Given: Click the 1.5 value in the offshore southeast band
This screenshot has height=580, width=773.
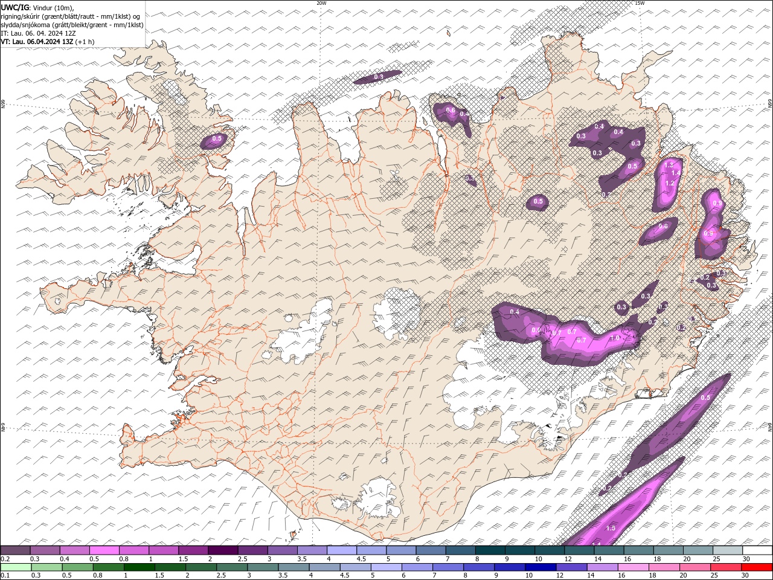Looking at the screenshot, I should coord(611,528).
